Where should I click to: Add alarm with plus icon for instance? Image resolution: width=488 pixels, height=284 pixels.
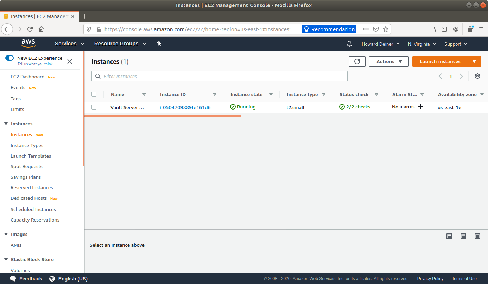(421, 107)
